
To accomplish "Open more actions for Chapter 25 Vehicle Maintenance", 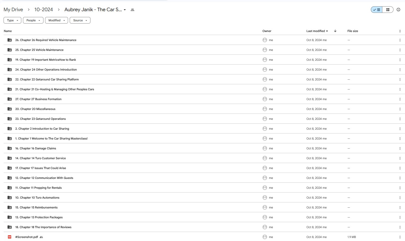I will (400, 50).
